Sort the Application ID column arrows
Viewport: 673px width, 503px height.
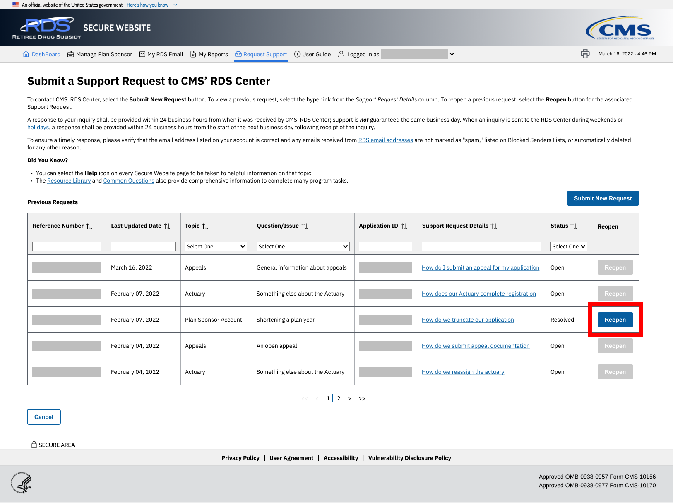[x=404, y=226]
